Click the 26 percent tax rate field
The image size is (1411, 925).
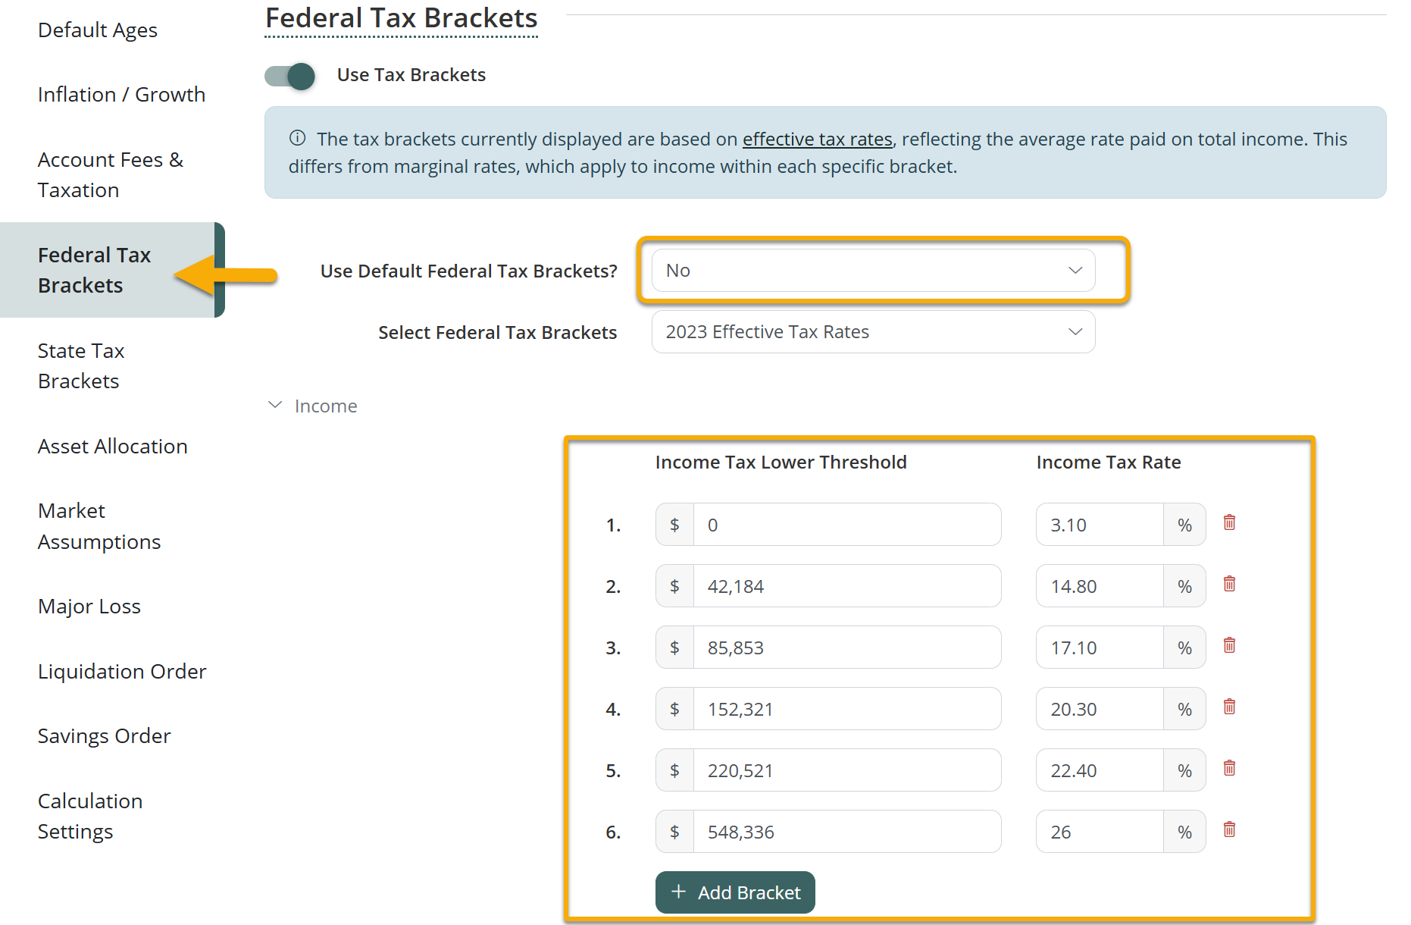click(1099, 832)
